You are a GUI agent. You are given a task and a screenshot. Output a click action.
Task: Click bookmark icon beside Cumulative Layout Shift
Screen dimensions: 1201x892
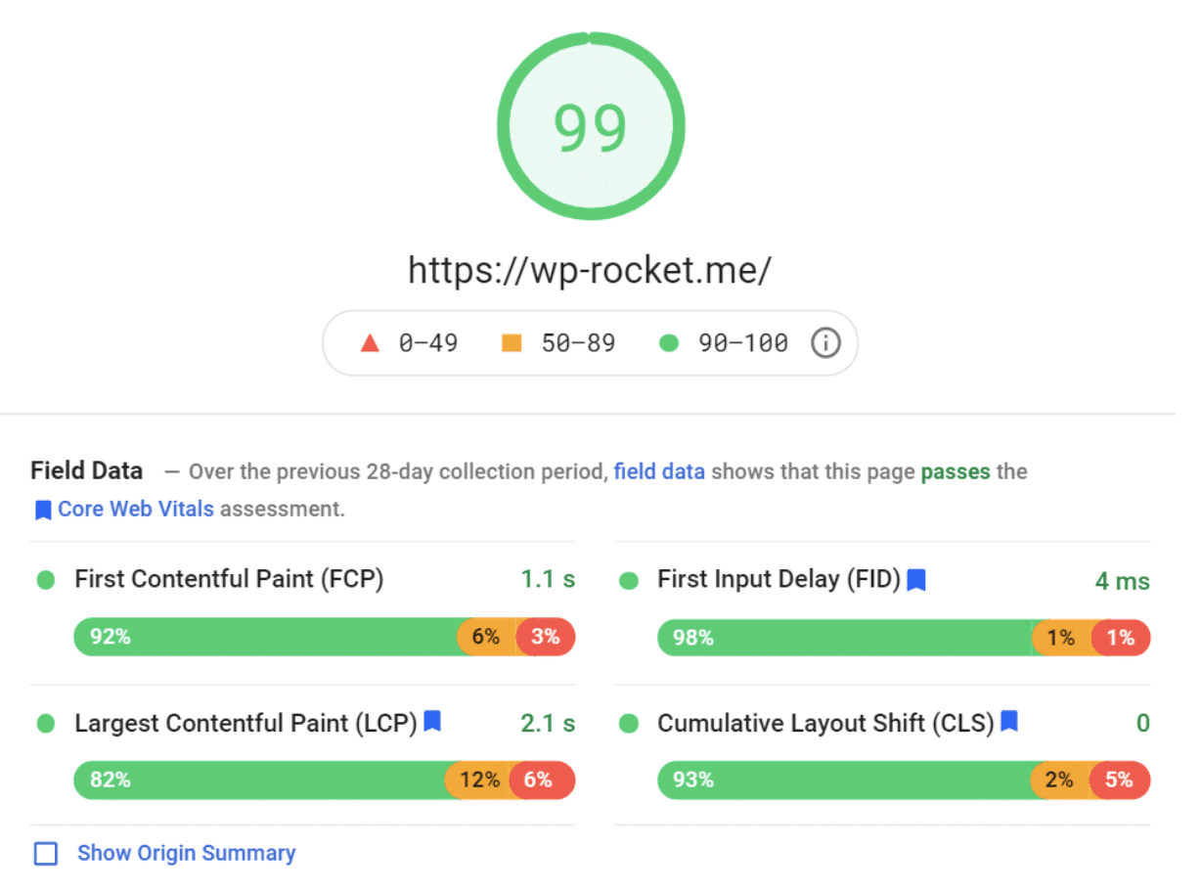pyautogui.click(x=1010, y=723)
